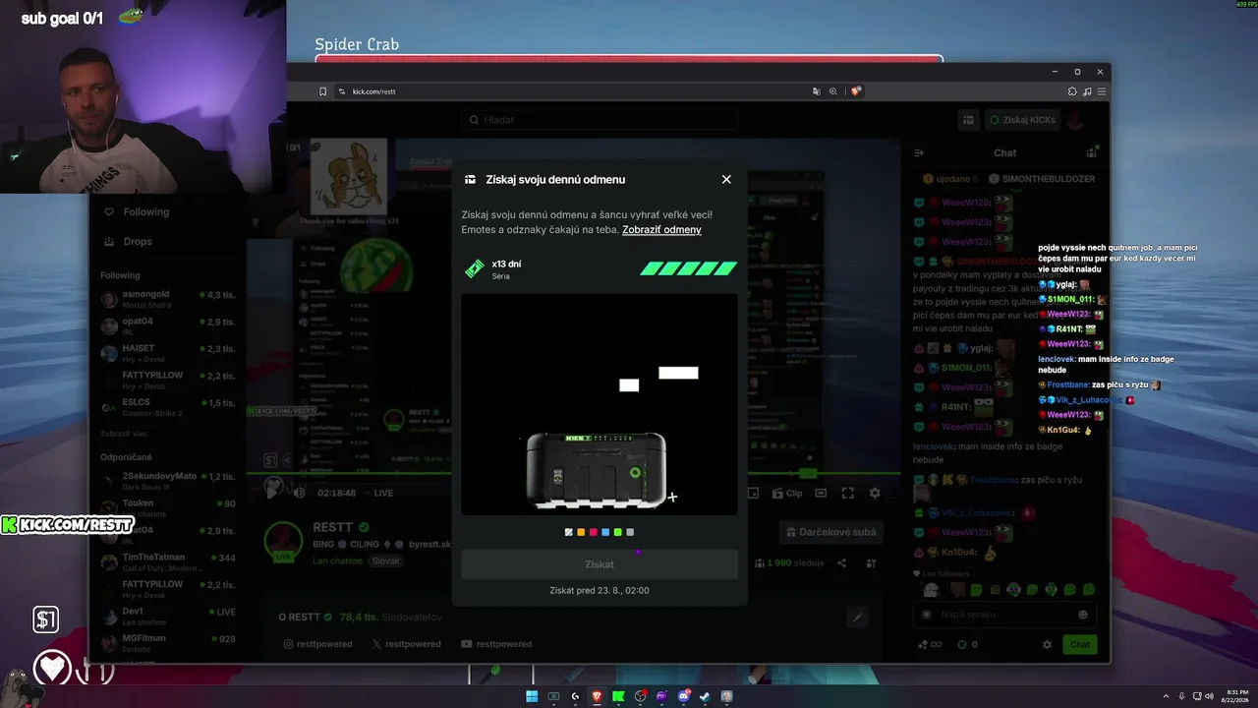Open the emoji picker in chat input

[x=1083, y=615]
